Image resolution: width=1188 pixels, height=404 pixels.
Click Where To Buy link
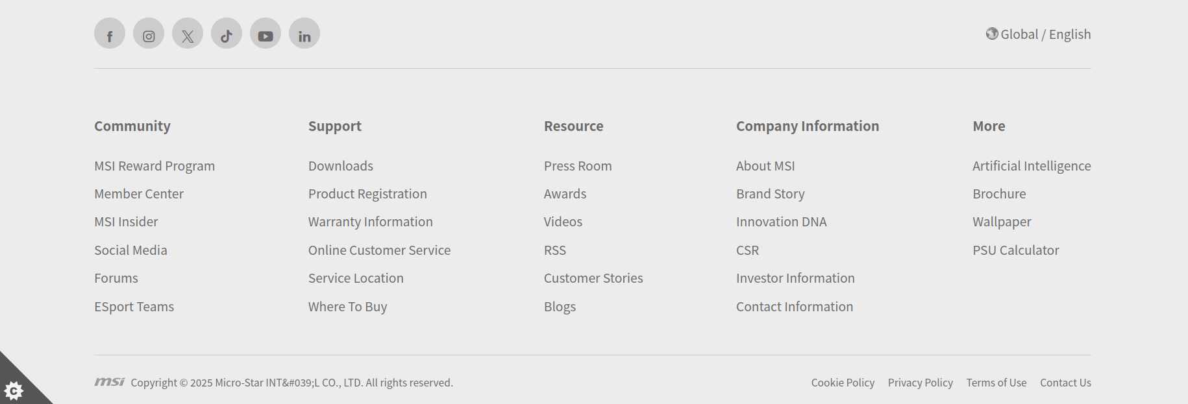pyautogui.click(x=347, y=307)
